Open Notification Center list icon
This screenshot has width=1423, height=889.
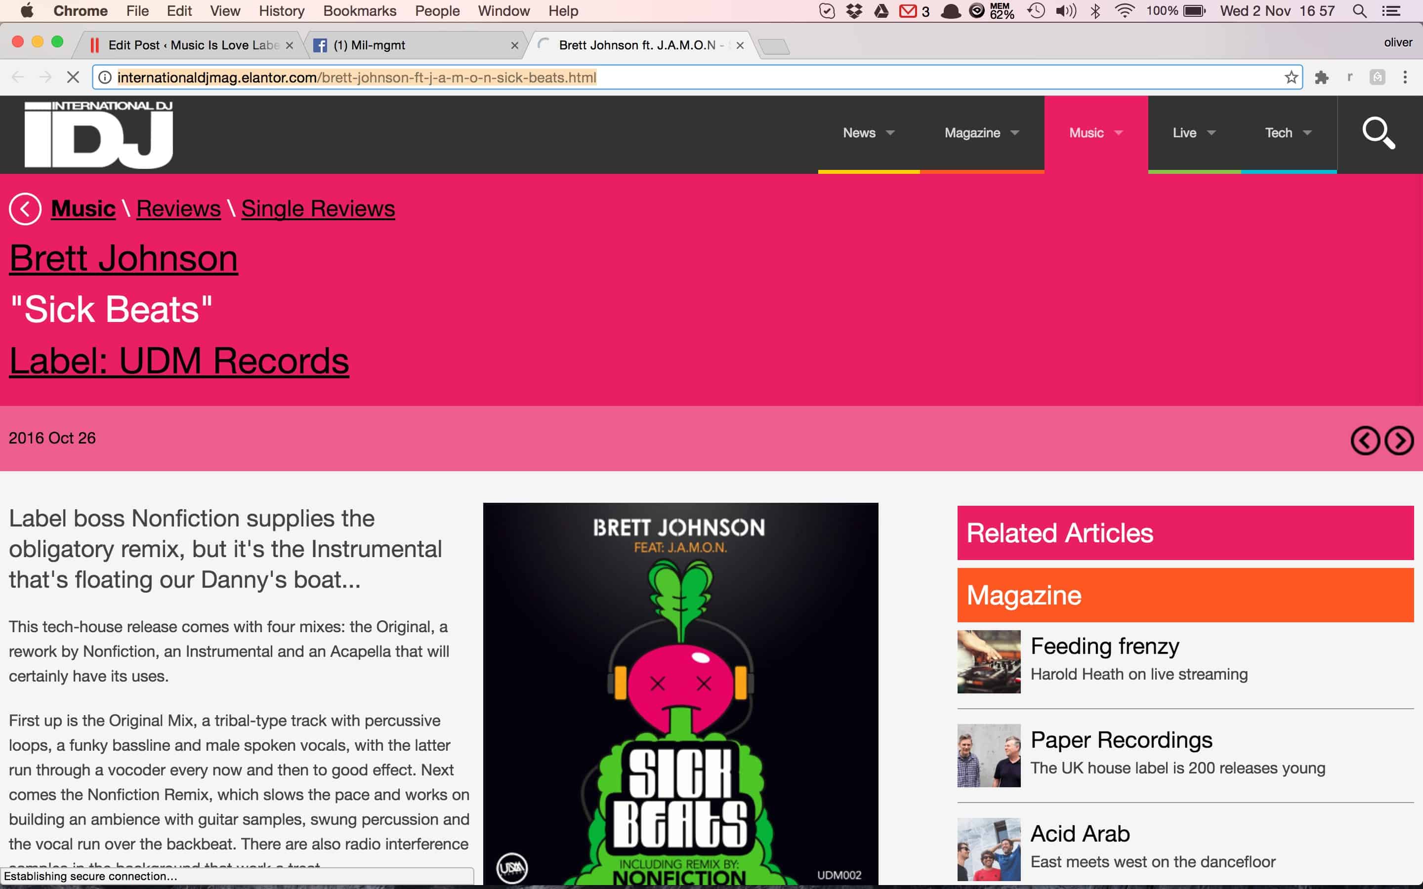tap(1391, 10)
